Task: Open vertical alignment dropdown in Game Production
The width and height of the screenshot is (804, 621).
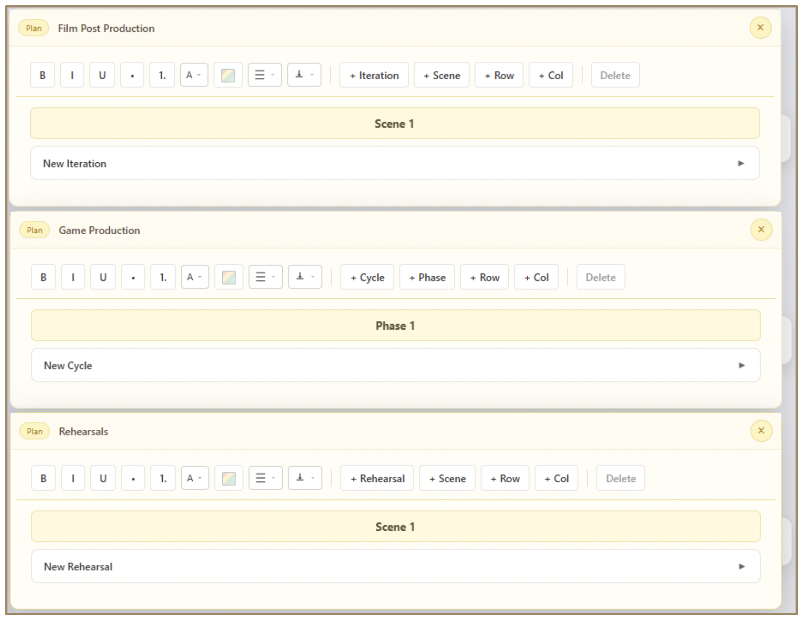Action: coord(305,277)
